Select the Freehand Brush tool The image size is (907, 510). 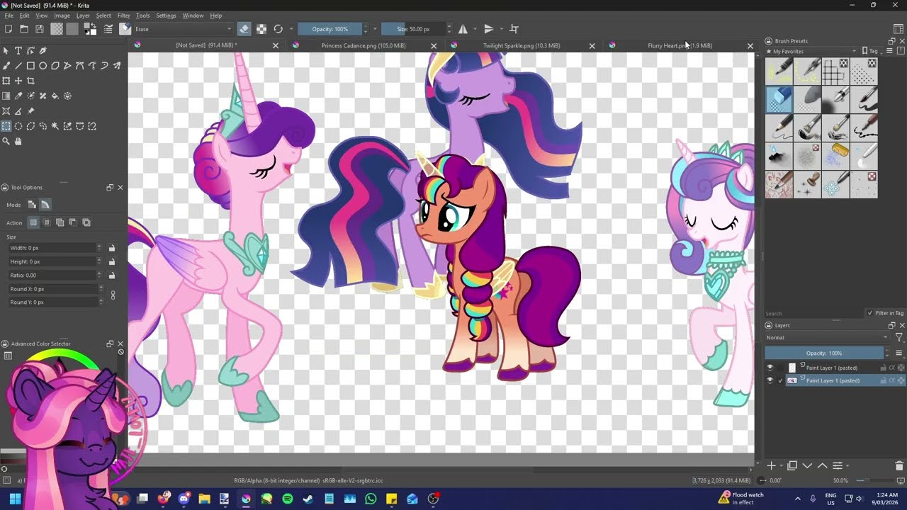pyautogui.click(x=6, y=66)
